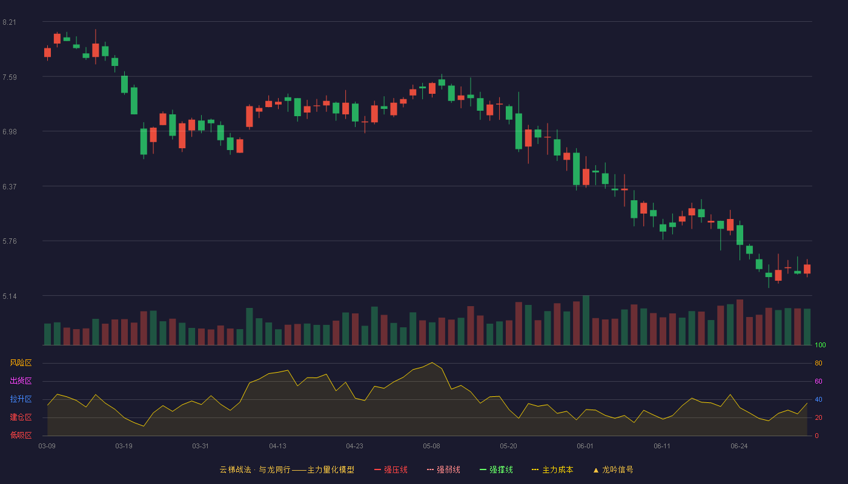Select the 拉升区 zone label
The height and width of the screenshot is (484, 848).
coord(21,399)
